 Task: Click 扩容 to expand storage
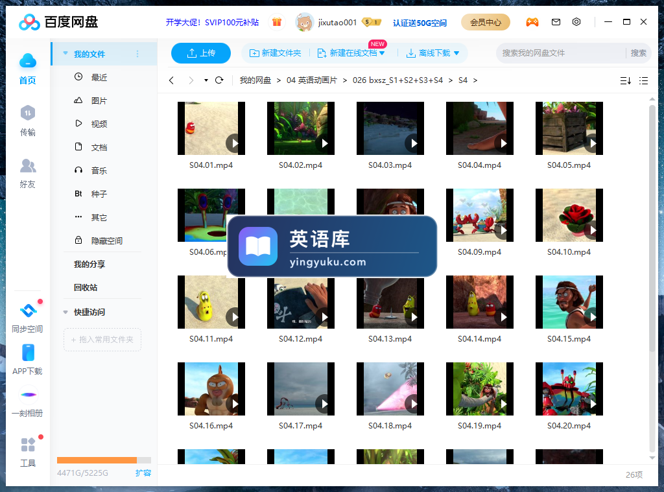coord(143,473)
